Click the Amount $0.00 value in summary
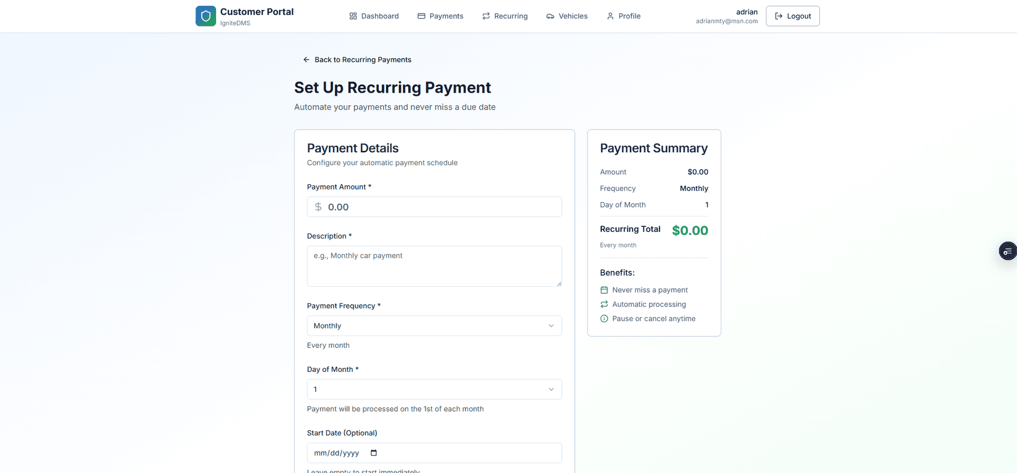This screenshot has height=473, width=1017. pyautogui.click(x=698, y=172)
